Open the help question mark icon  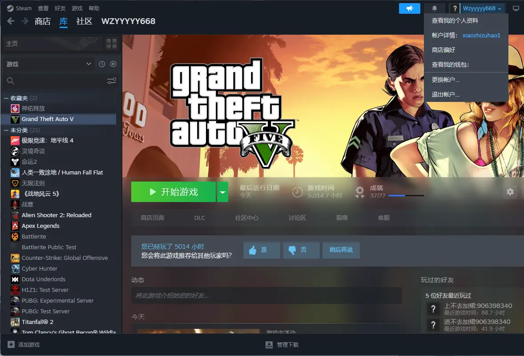[x=455, y=8]
